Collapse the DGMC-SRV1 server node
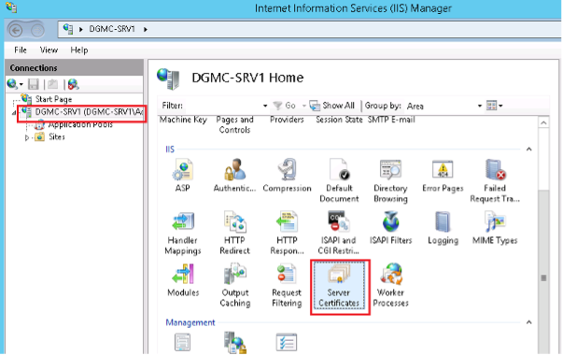 pyautogui.click(x=14, y=113)
